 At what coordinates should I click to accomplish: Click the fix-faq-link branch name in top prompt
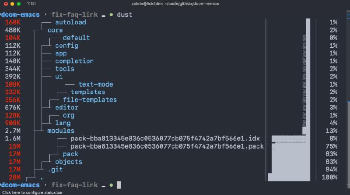pos(74,15)
